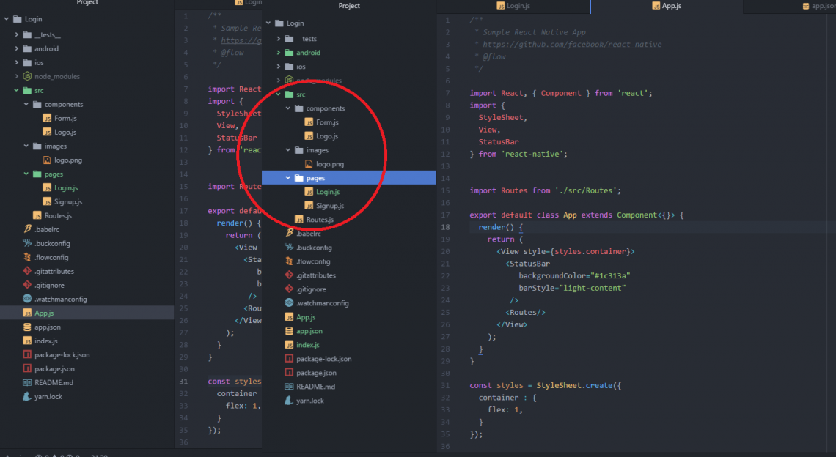
Task: Click the database icon on the app.json tab
Action: click(805, 6)
